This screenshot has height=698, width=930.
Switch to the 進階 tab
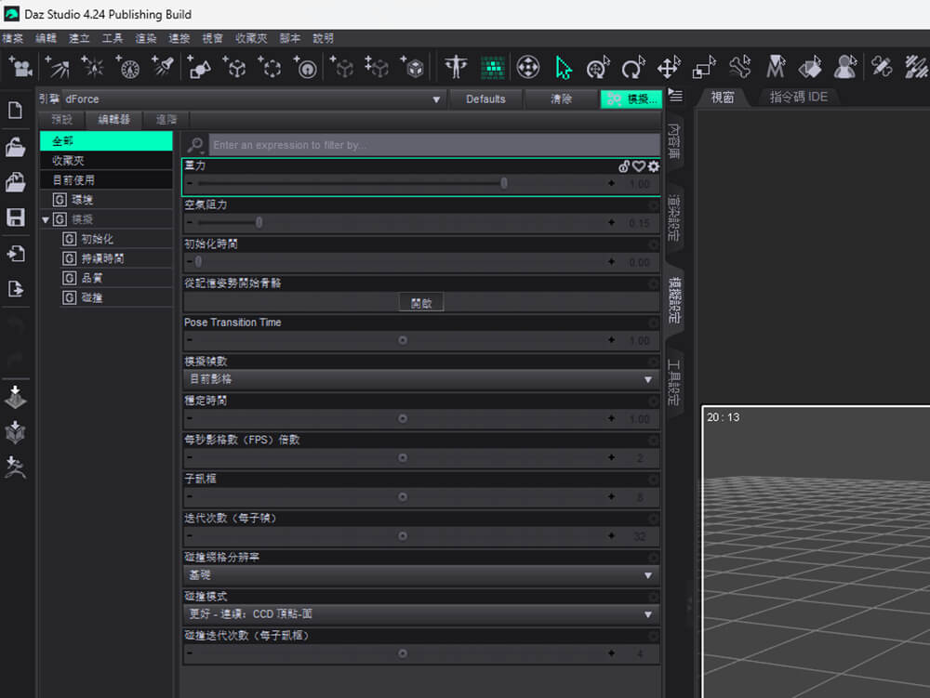(166, 120)
